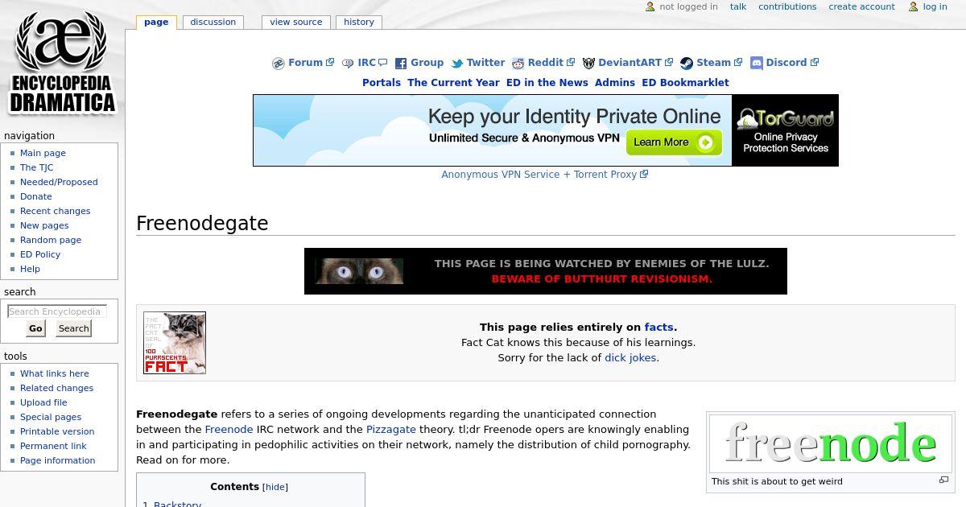The image size is (966, 507).
Task: Open the Twitter link
Action: pos(485,63)
